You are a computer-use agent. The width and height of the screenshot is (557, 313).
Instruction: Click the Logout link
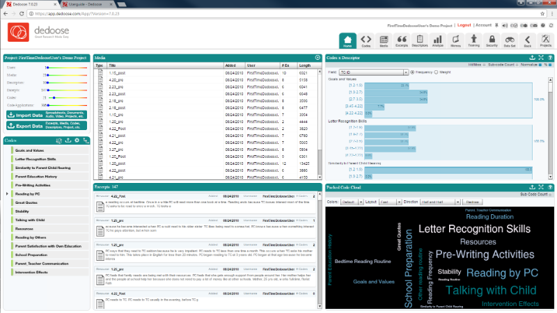pos(464,25)
